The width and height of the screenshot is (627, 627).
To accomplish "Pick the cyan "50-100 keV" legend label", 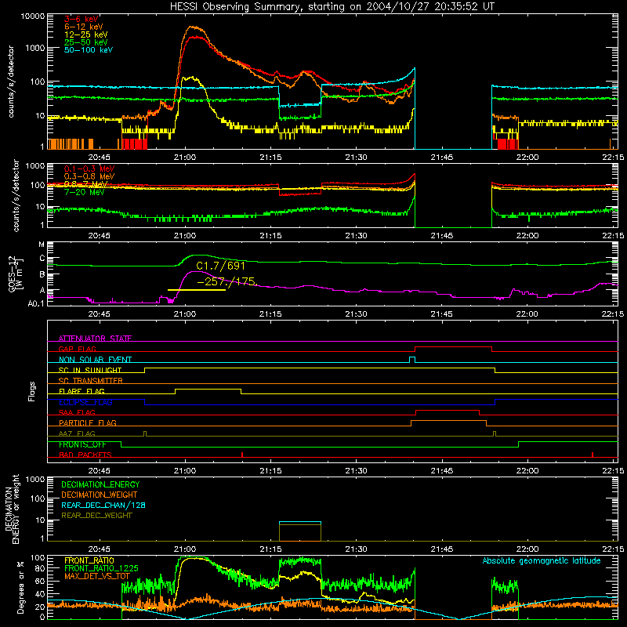I will 89,50.
